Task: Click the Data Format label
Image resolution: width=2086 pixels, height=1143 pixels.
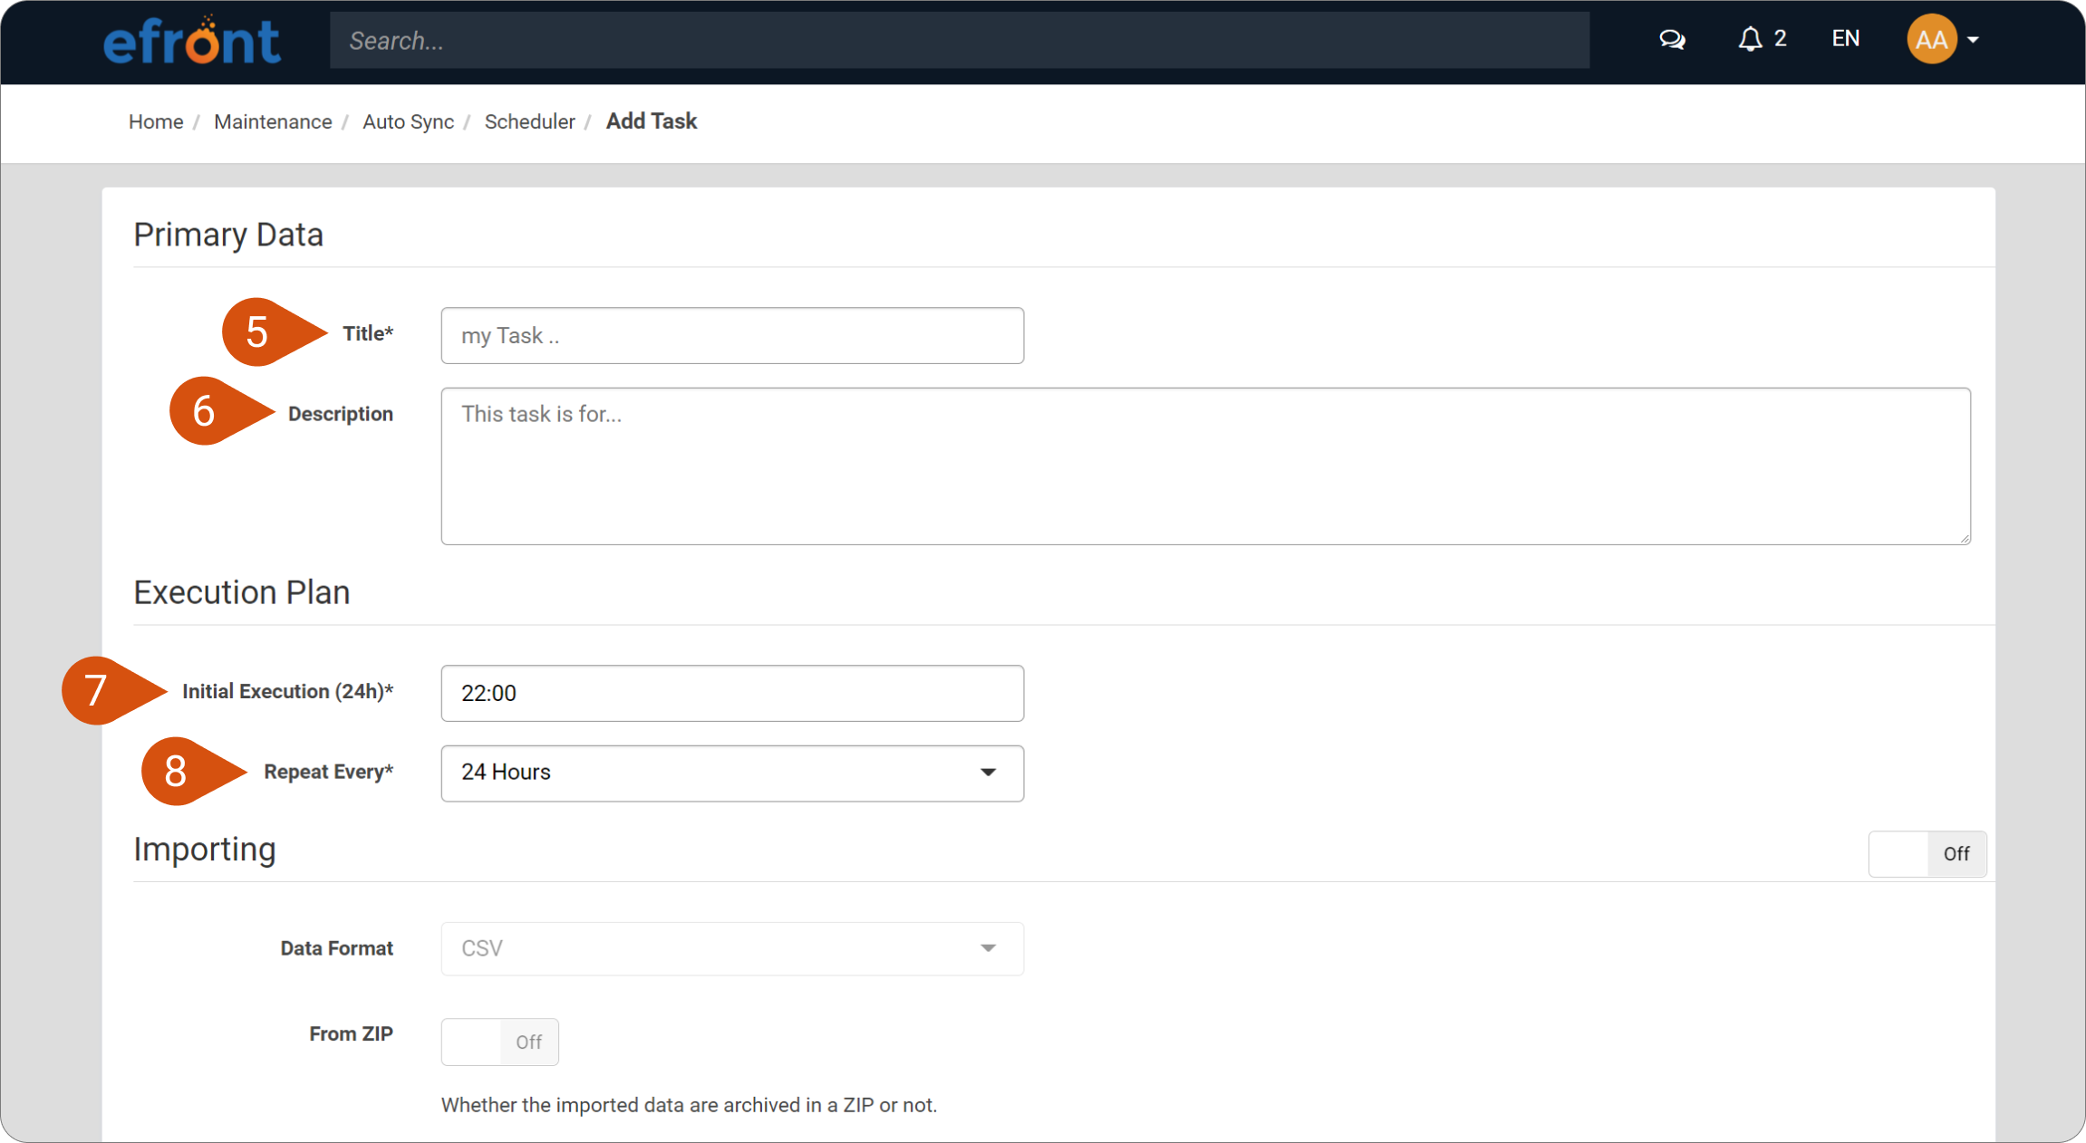Action: point(336,948)
